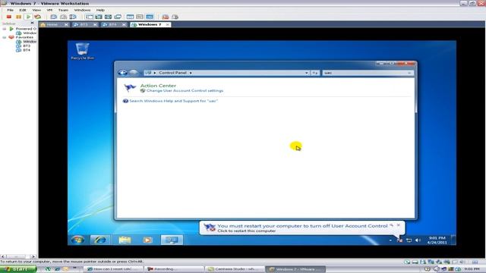Screen dimensions: 486x273
Task: Click the Reset VM toolbar icon
Action: click(37, 17)
